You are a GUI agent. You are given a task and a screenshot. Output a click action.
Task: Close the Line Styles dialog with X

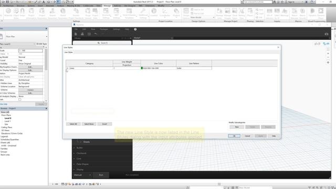click(278, 47)
